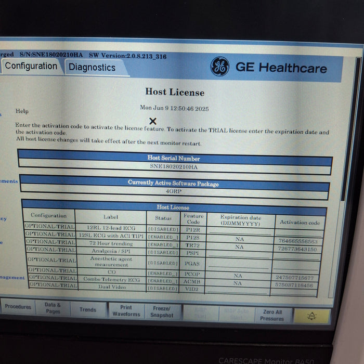Click the SW Version text in header

coord(128,56)
